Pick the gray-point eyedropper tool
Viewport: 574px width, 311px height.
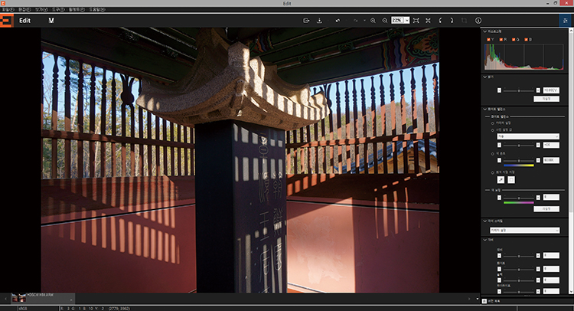pos(501,179)
